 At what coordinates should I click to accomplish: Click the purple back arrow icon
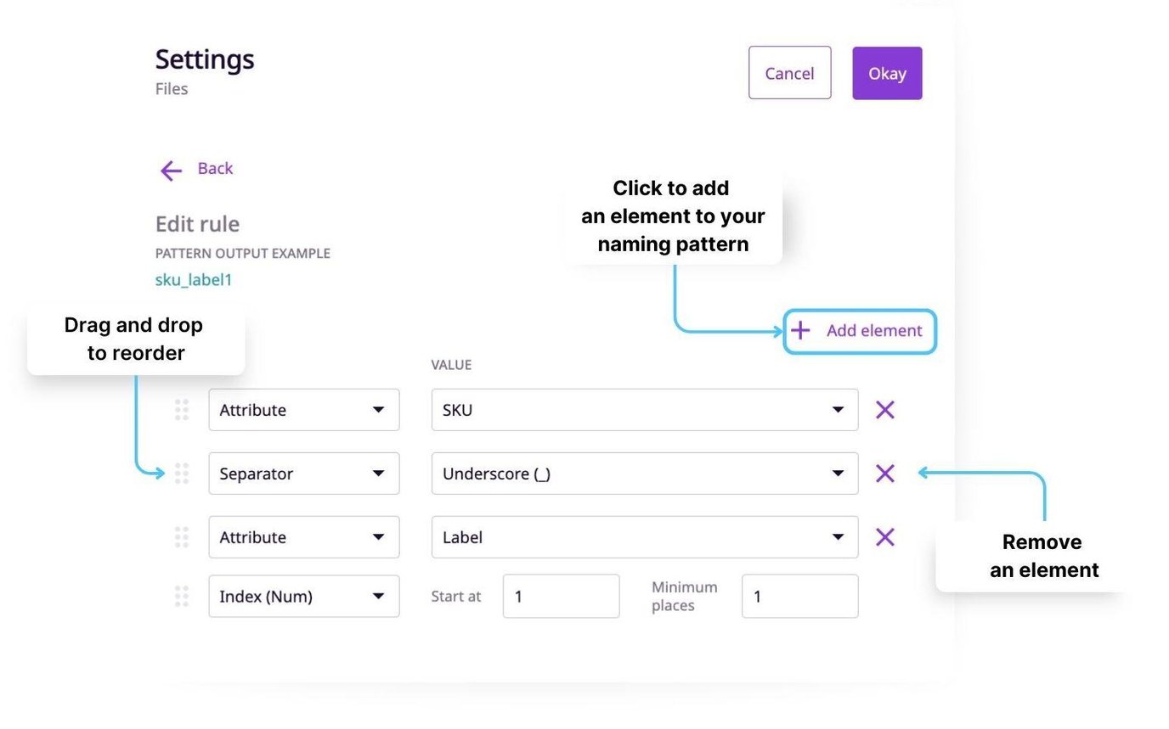pyautogui.click(x=170, y=171)
